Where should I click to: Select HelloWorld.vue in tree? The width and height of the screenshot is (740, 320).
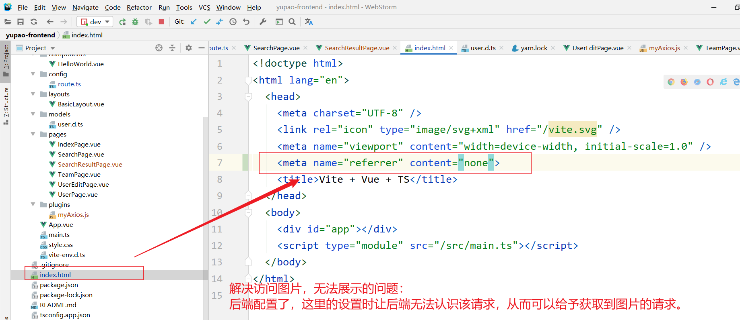80,64
